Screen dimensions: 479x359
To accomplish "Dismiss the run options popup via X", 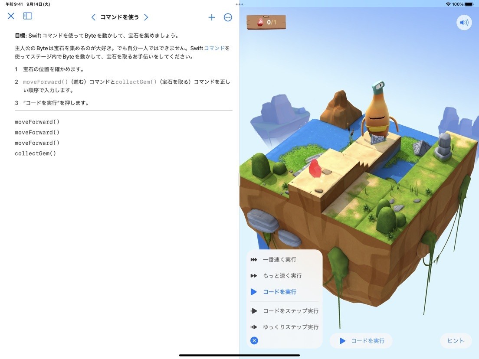I will 254,341.
